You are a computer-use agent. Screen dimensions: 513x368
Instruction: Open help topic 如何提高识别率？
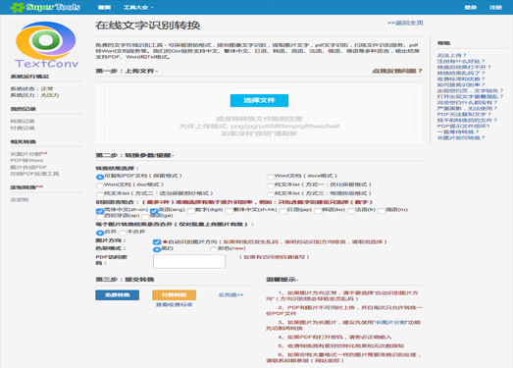[x=461, y=84]
